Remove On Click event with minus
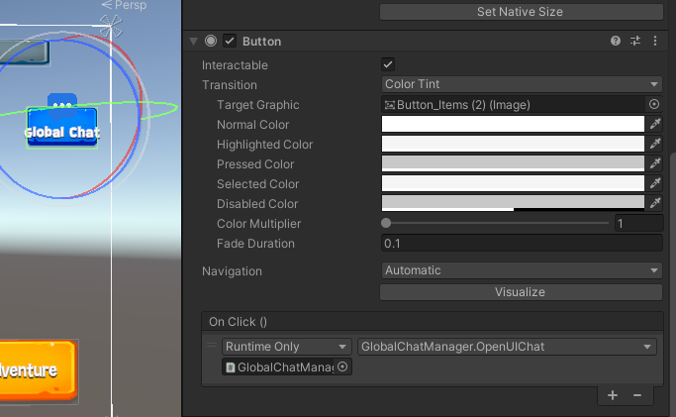676x417 pixels. coord(636,395)
